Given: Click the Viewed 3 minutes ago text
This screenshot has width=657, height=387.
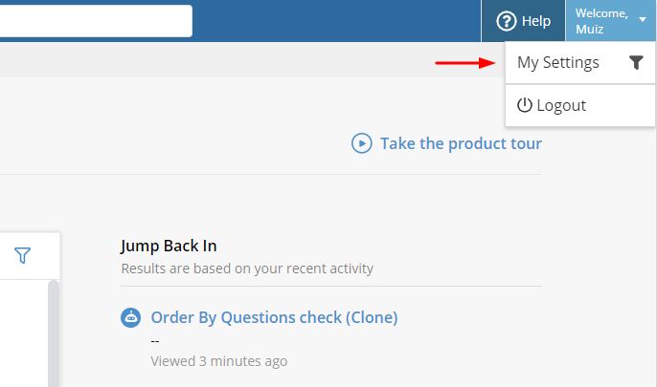Looking at the screenshot, I should (x=218, y=361).
